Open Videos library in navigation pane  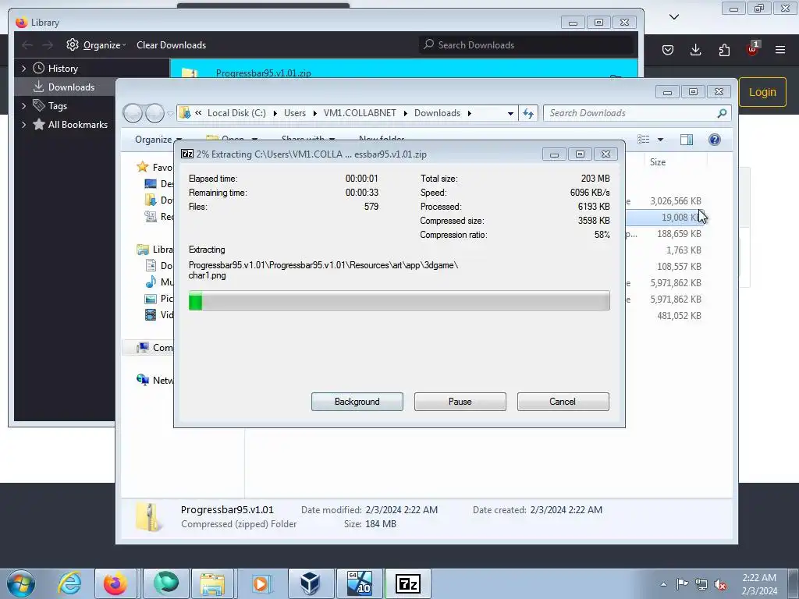click(159, 315)
